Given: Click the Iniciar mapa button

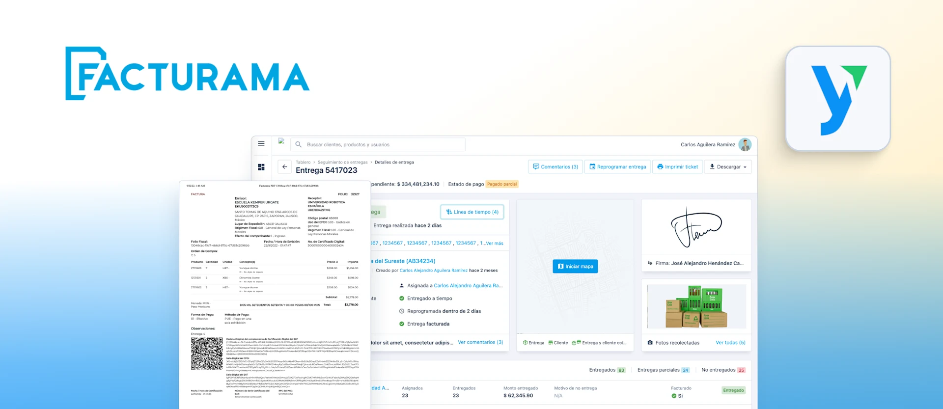Looking at the screenshot, I should (x=575, y=267).
